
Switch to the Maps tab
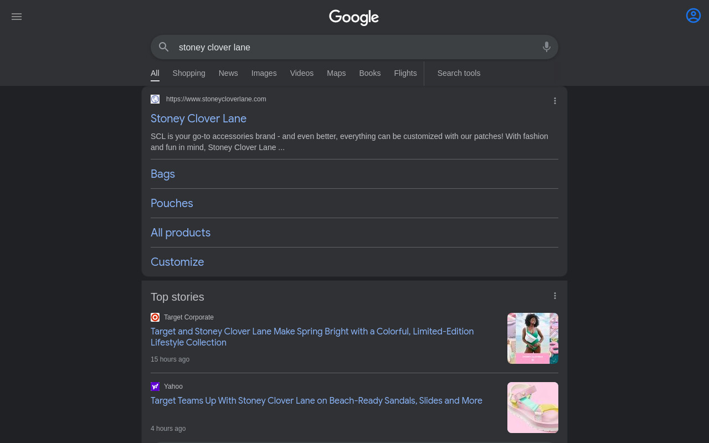pyautogui.click(x=336, y=73)
